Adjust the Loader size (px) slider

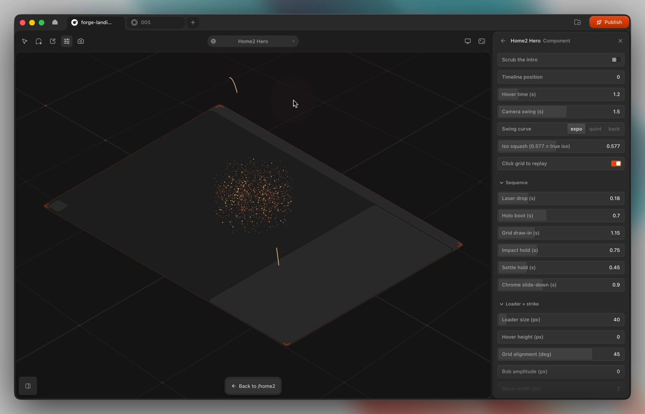(561, 319)
